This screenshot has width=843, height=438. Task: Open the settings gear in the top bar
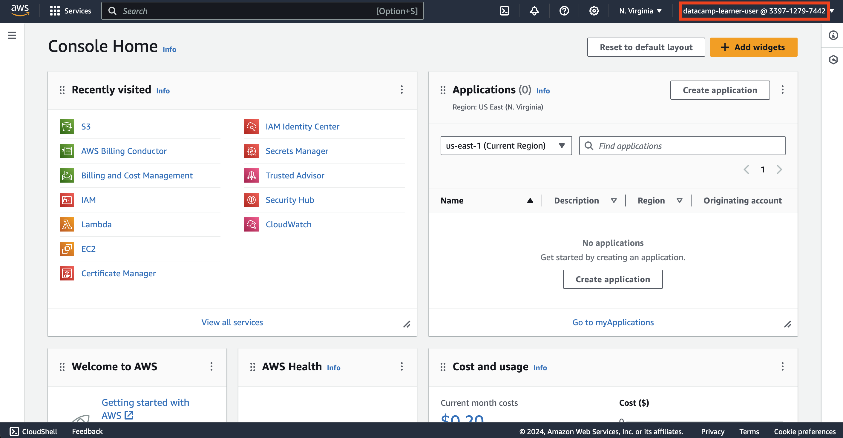(594, 11)
